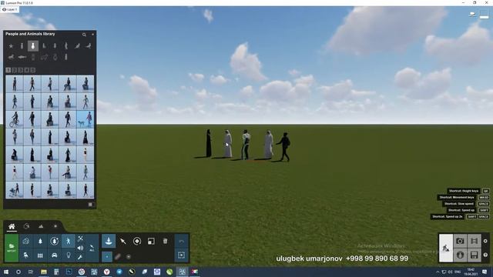Open the Fine-detail nature category
The width and height of the screenshot is (493, 277).
(x=55, y=241)
